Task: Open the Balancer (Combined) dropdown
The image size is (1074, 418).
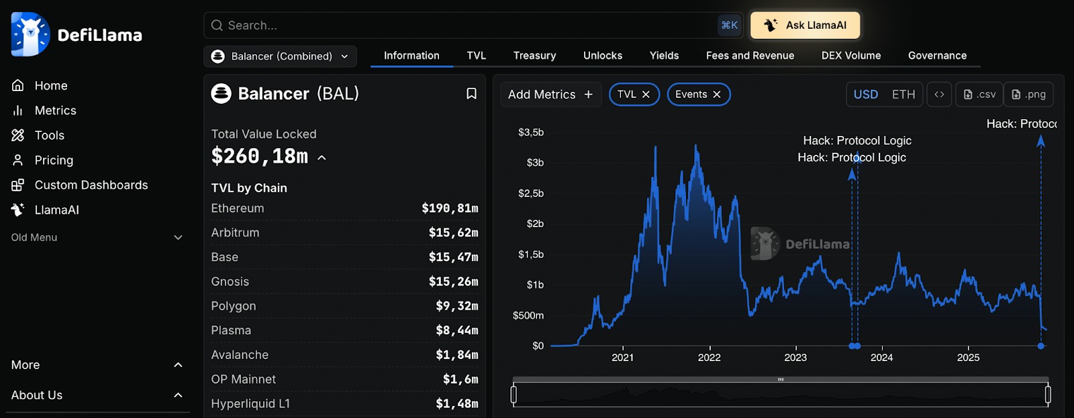Action: (280, 56)
